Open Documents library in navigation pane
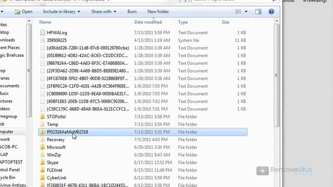333x187 pixels. point(9,86)
